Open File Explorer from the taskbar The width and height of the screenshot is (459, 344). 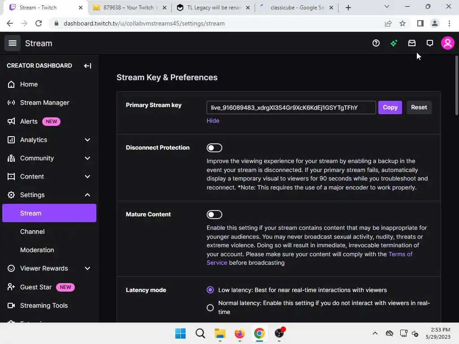point(220,333)
